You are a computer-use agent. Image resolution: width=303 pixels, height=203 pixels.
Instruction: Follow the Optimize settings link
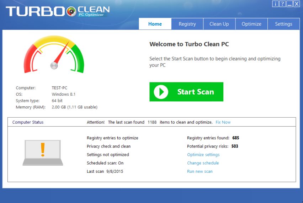click(203, 155)
